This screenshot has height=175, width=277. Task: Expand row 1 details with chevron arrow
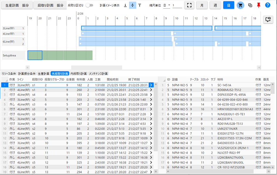point(151,85)
